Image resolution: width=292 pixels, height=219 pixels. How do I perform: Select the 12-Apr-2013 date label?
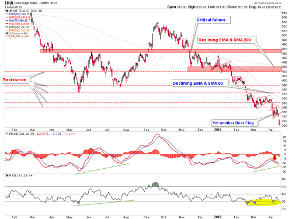13,7
